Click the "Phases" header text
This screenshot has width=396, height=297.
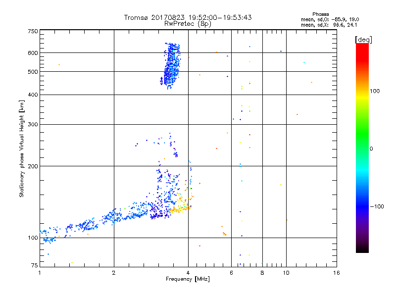point(320,14)
